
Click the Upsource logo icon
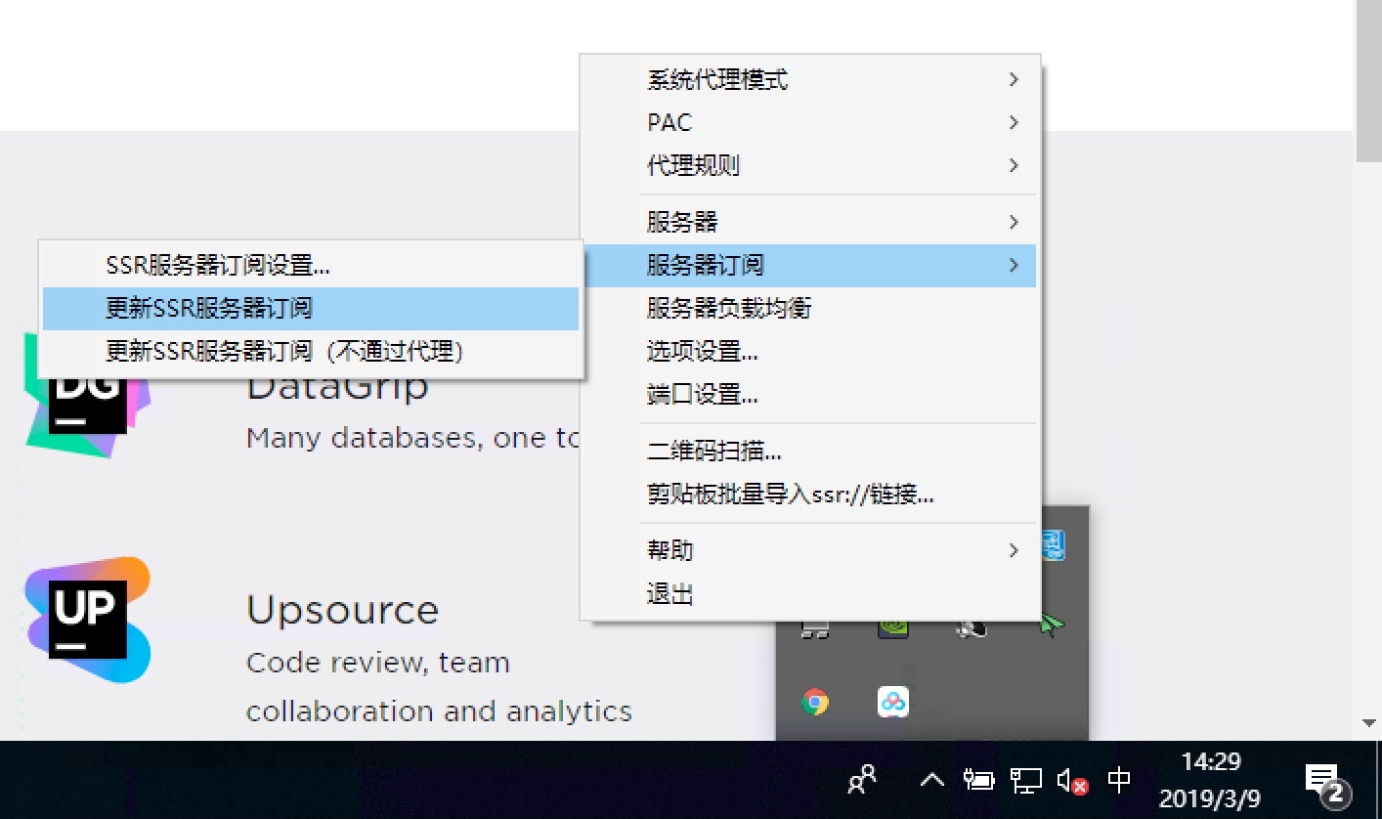click(88, 620)
